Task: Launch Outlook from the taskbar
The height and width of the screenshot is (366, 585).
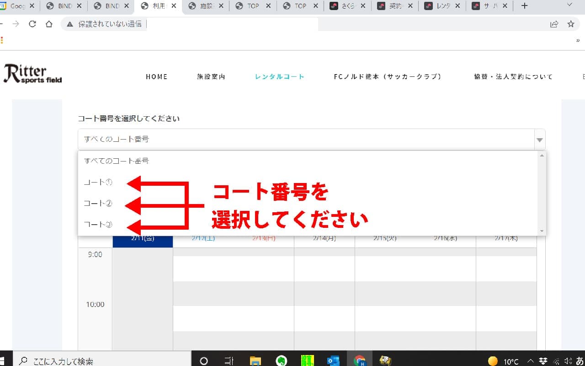Action: 333,361
